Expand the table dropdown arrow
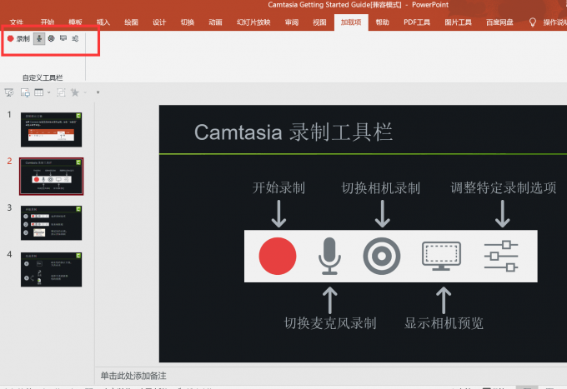 point(49,92)
